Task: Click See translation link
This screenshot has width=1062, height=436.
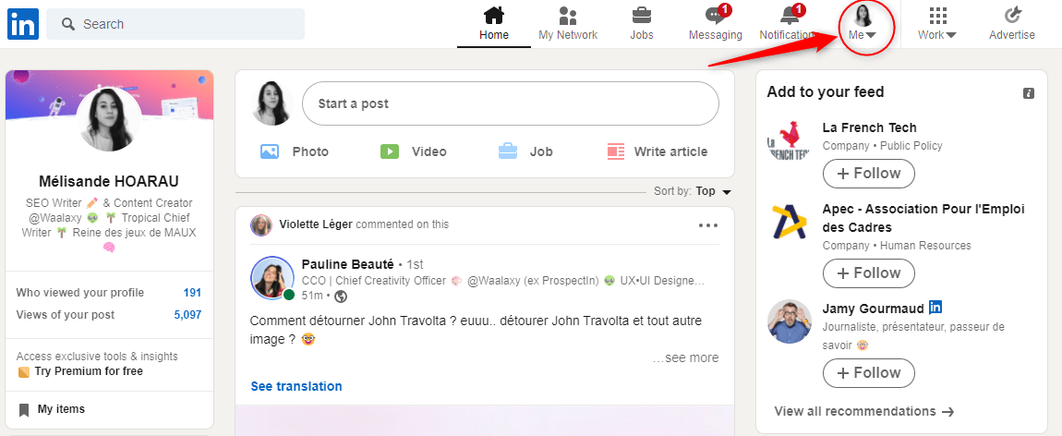Action: point(296,386)
